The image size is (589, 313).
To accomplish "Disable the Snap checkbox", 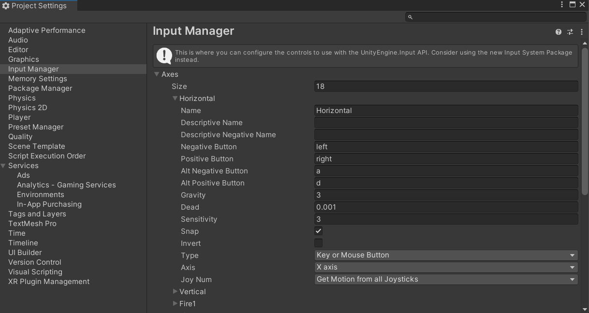I will (x=318, y=231).
